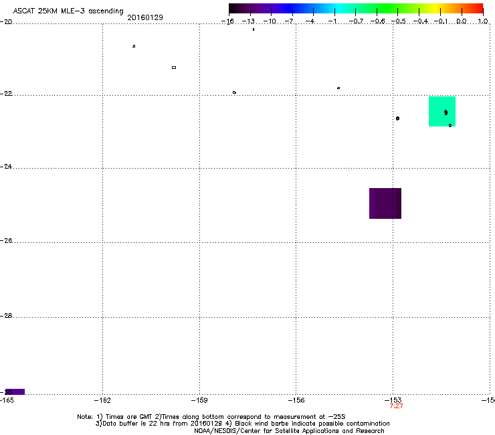Click the 1.0 value on color scale
The image size is (495, 435).
click(483, 21)
